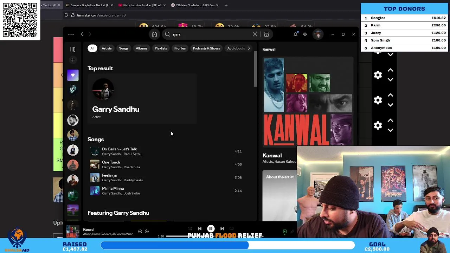Image resolution: width=450 pixels, height=253 pixels.
Task: Filter results by Audiobooks
Action: point(236,48)
